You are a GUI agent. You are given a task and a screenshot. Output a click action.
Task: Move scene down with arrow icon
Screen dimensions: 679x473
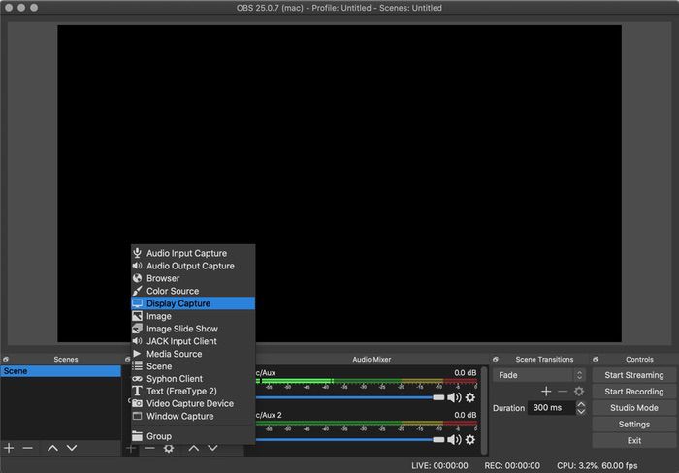(72, 448)
